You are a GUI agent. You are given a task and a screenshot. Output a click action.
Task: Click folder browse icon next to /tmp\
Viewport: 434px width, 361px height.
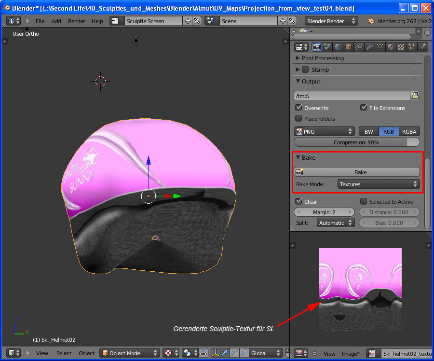(x=415, y=96)
